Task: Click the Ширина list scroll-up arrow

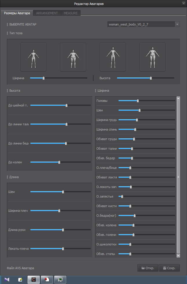Action: tap(178, 98)
